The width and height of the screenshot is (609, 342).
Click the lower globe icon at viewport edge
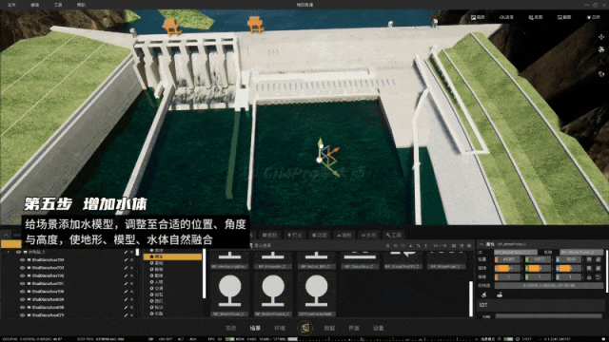[601, 74]
